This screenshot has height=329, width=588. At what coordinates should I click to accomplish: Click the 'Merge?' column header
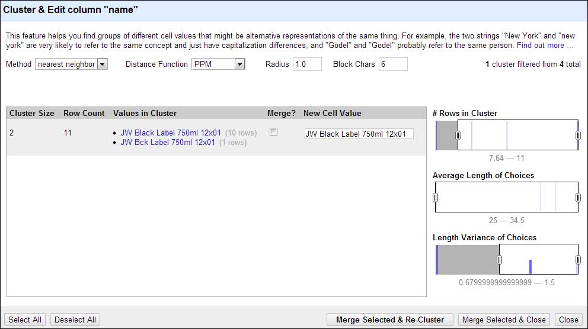click(281, 114)
